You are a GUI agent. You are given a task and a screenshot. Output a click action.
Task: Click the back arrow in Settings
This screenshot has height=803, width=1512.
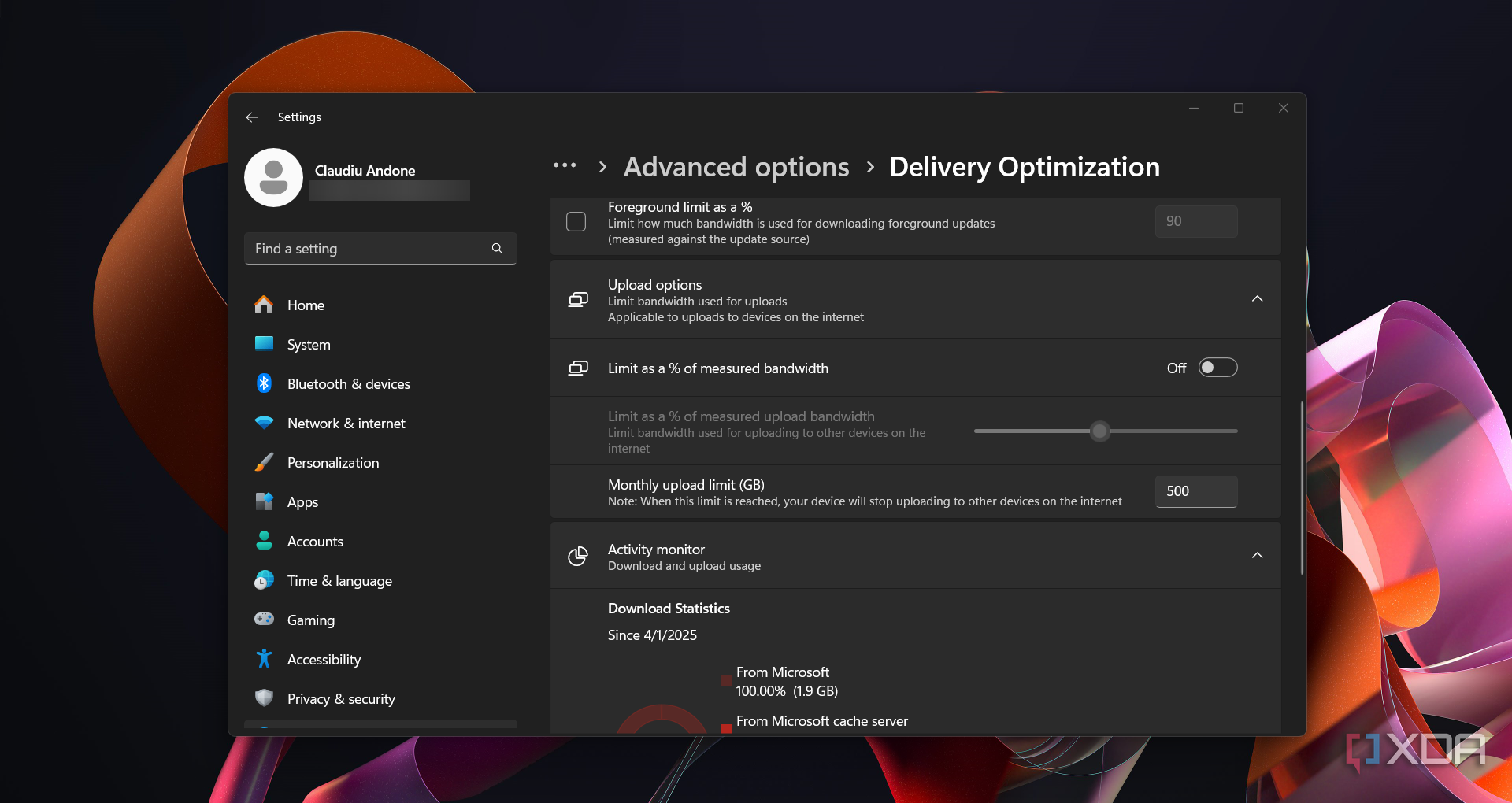pos(252,117)
